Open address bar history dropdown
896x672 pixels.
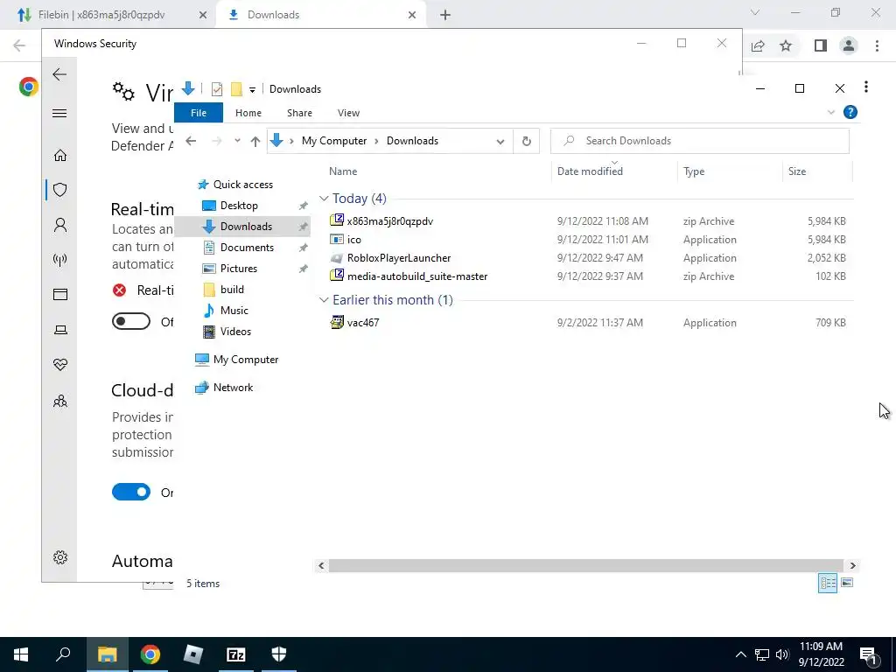[x=500, y=141]
